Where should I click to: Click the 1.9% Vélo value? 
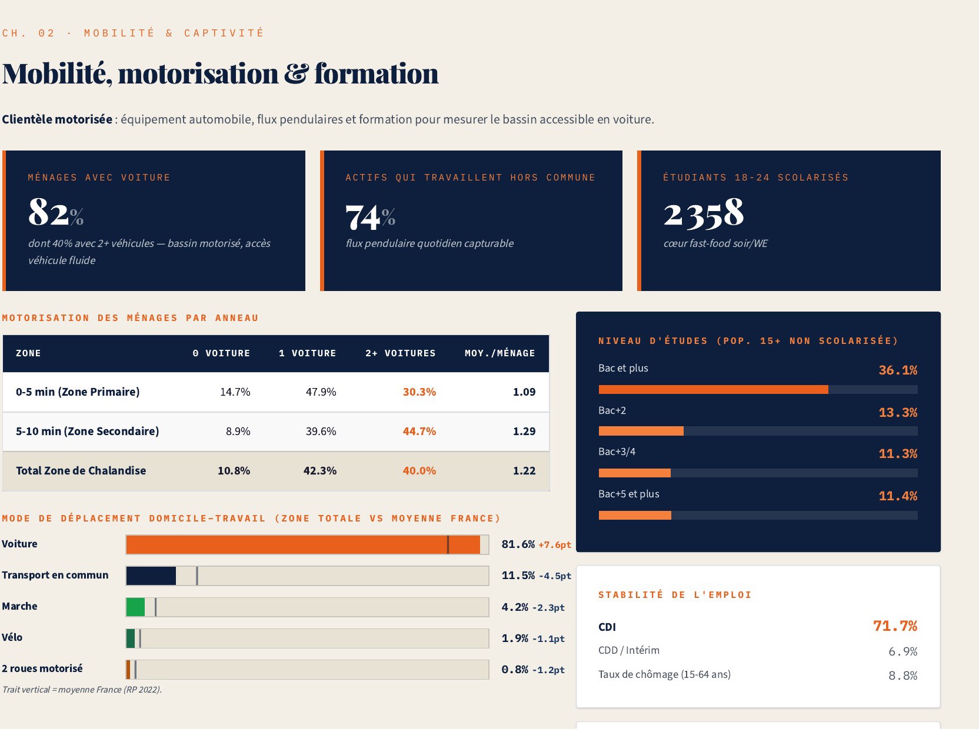tap(515, 638)
